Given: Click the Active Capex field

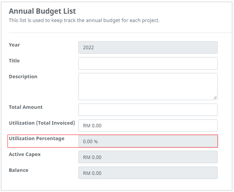Looking at the screenshot, I should pyautogui.click(x=148, y=157).
